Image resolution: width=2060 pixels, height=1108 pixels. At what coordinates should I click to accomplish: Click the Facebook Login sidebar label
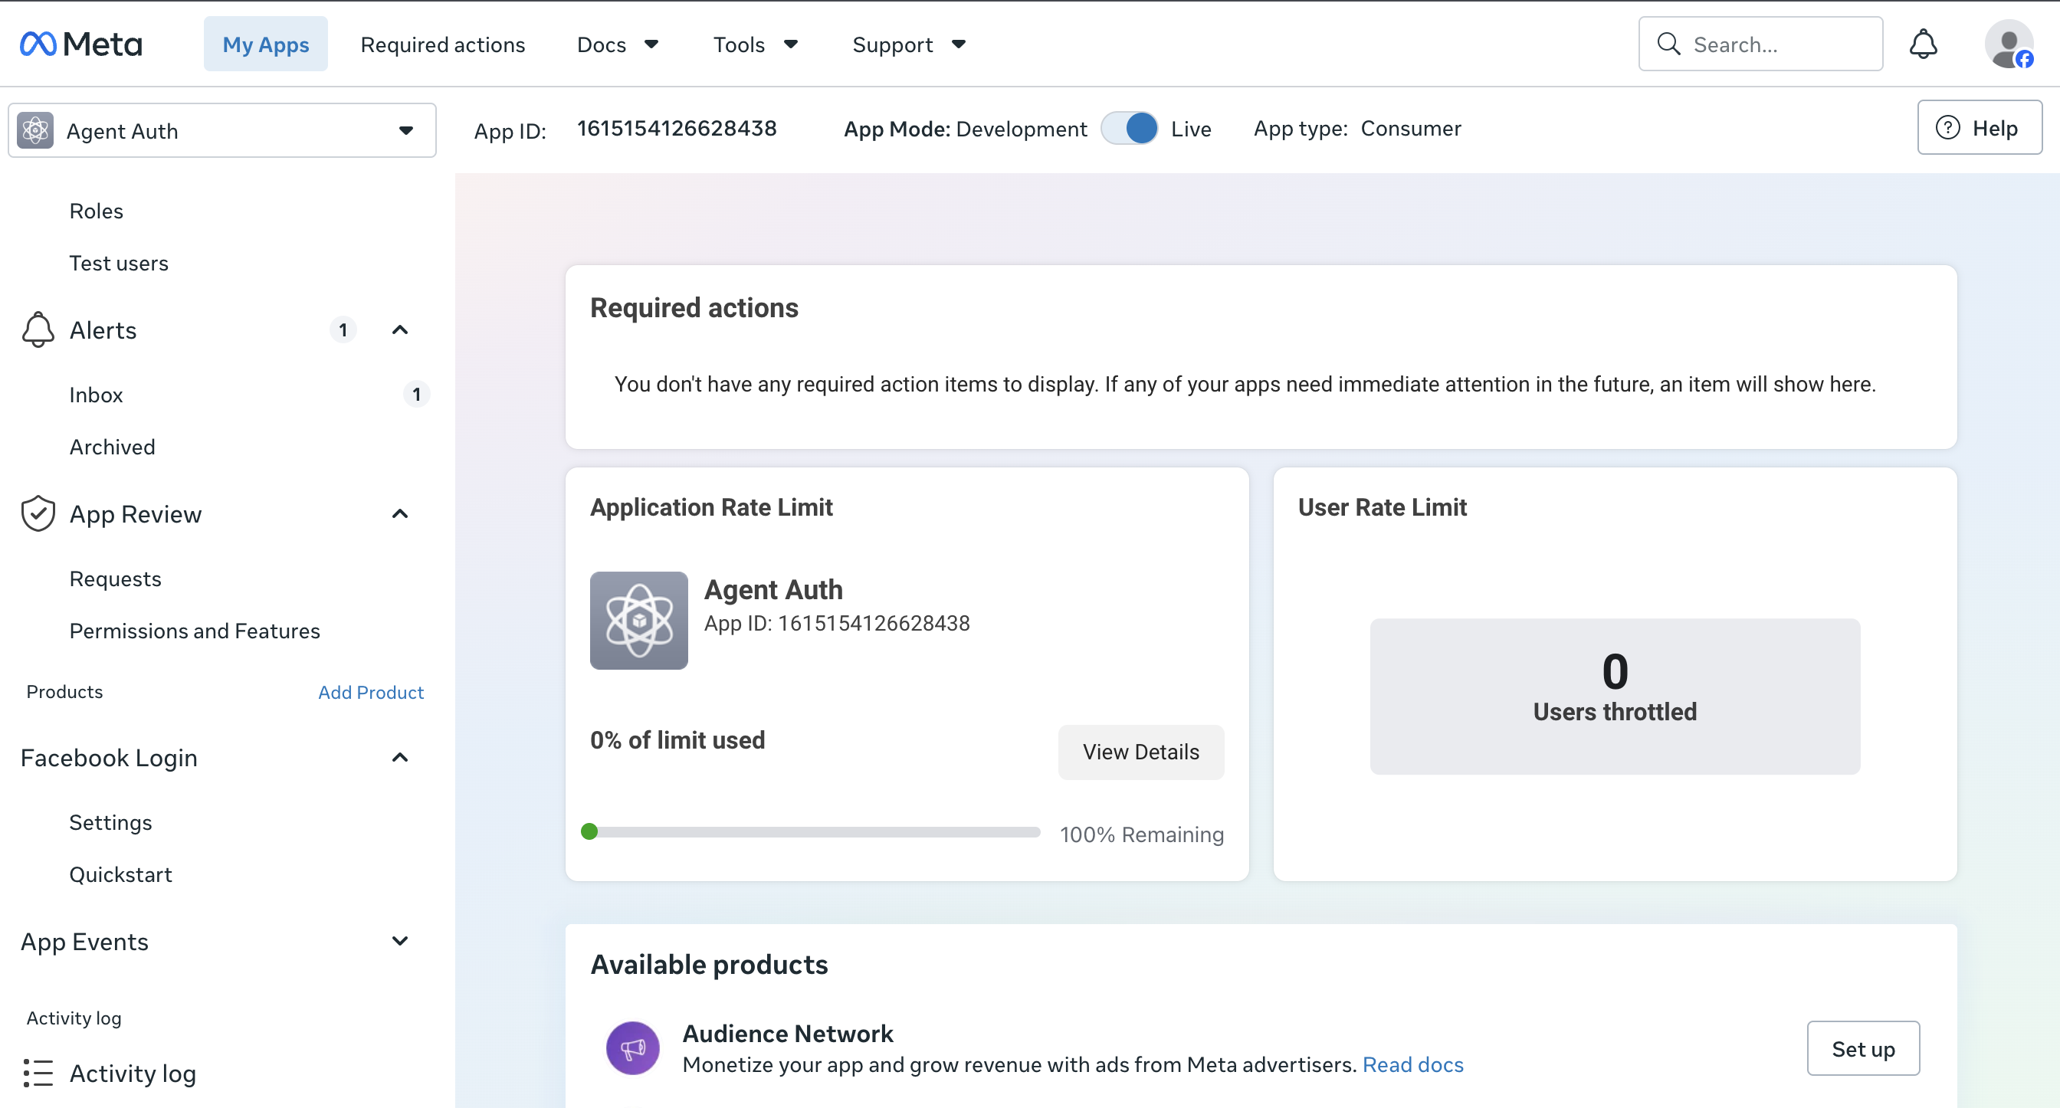109,757
